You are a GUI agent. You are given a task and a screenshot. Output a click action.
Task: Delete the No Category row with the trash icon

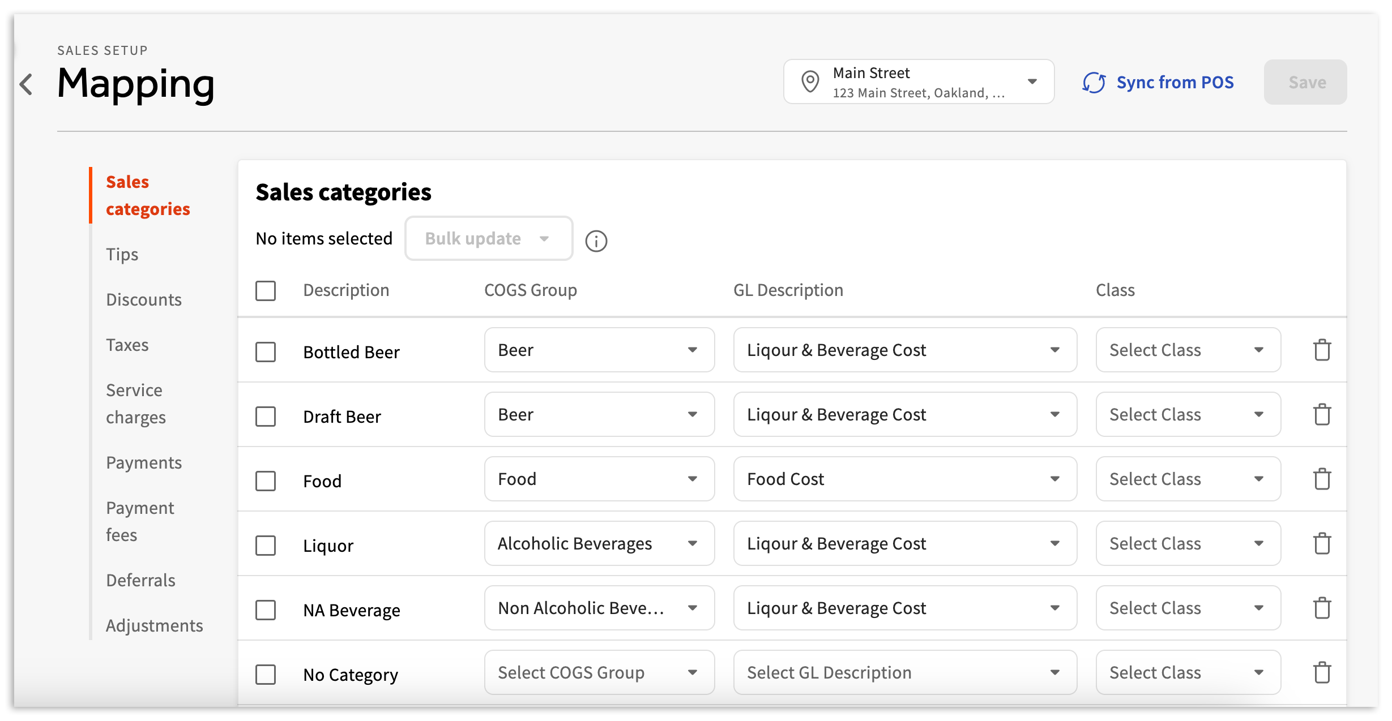pyautogui.click(x=1322, y=673)
